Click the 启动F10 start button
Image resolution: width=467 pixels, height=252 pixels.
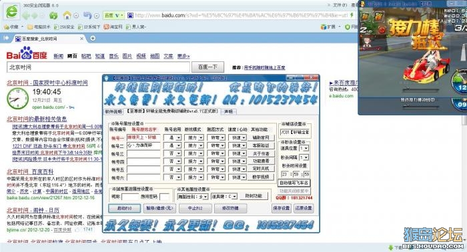coord(124,208)
